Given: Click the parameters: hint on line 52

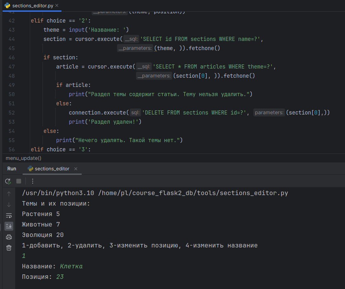Looking at the screenshot, I should point(269,113).
